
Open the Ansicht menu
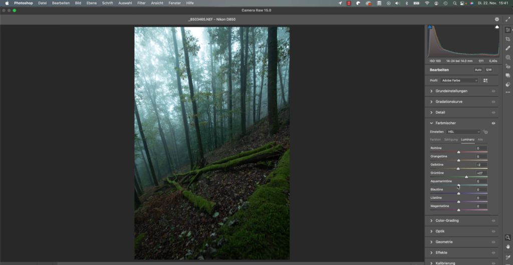(157, 3)
